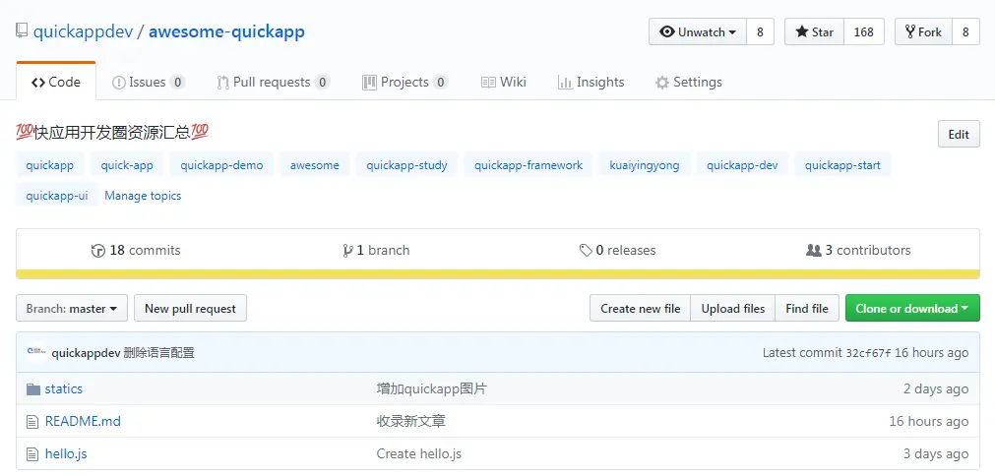
Task: Select the quick-app topic tag
Action: click(127, 165)
